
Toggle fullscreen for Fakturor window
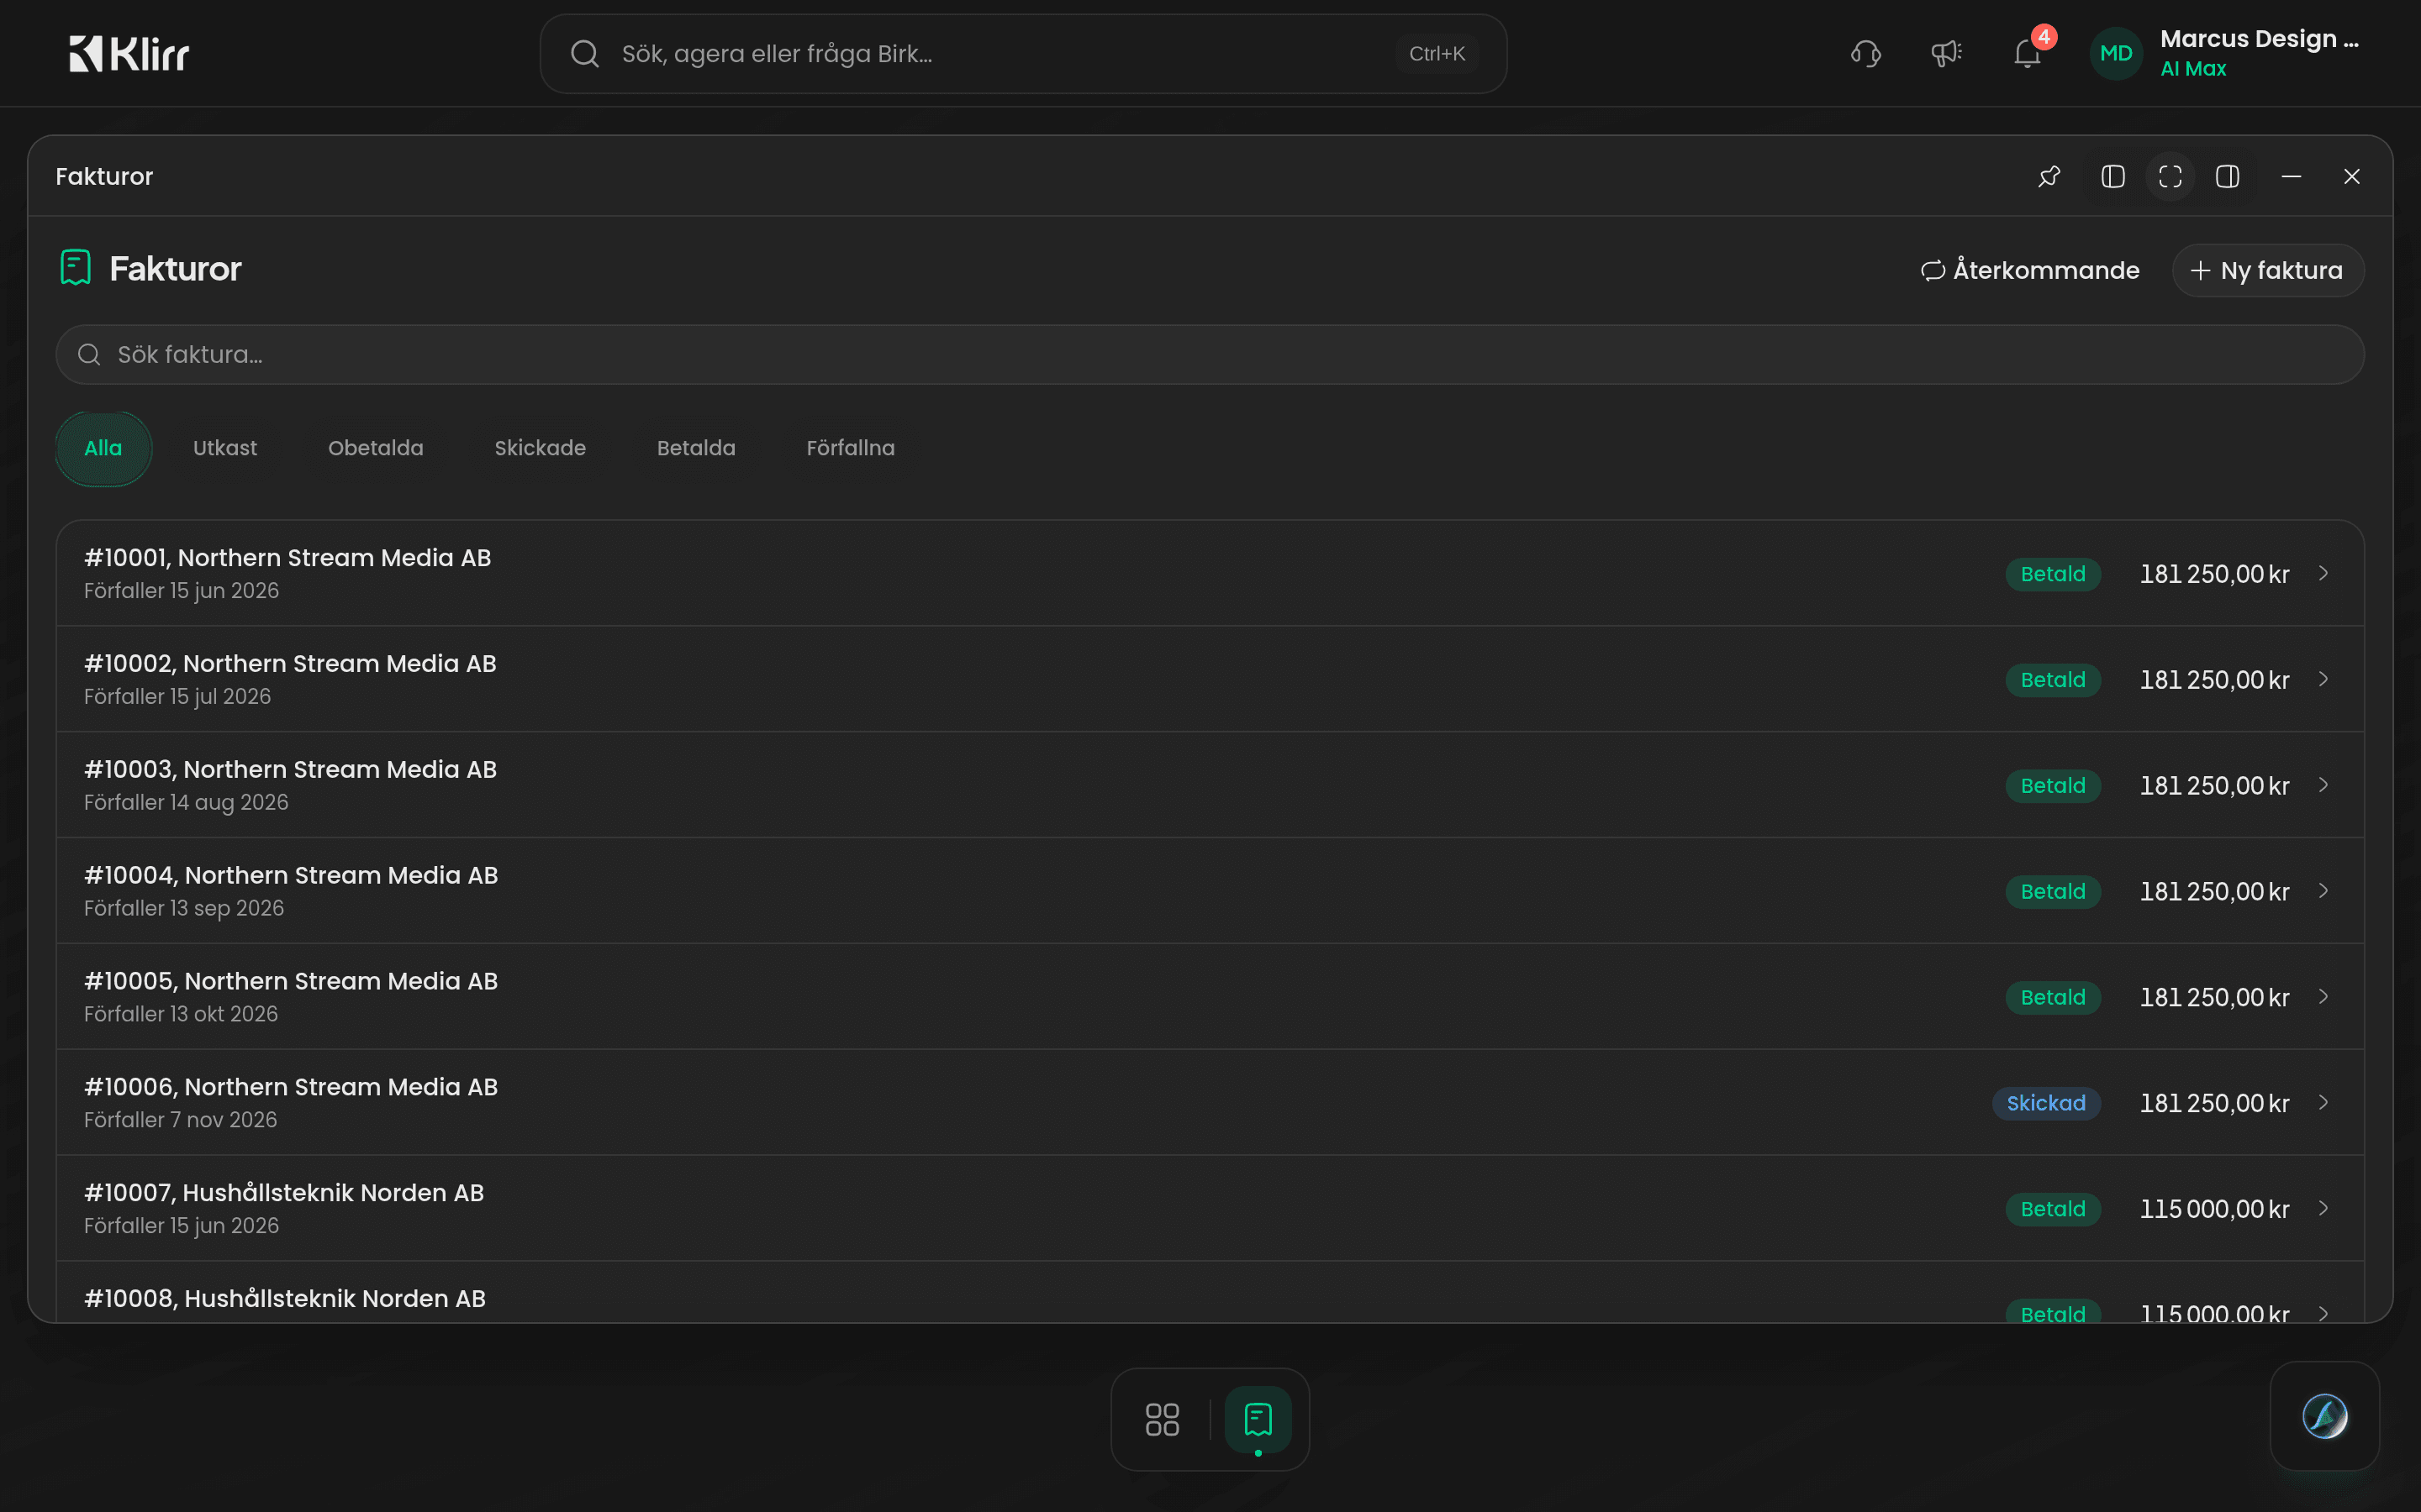point(2170,176)
